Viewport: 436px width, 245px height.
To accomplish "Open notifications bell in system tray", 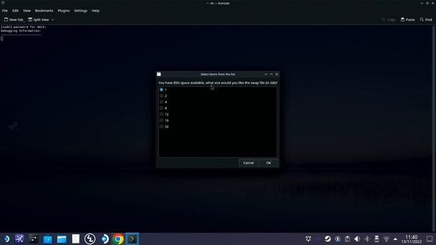I will coord(308,239).
